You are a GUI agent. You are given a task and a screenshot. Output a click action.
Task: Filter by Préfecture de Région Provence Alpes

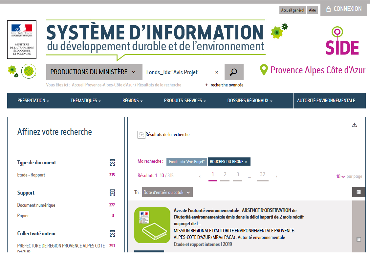[61, 247]
